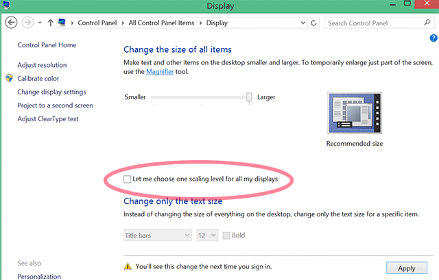439x280 pixels.
Task: Expand the address bar history dropdown
Action: 303,23
